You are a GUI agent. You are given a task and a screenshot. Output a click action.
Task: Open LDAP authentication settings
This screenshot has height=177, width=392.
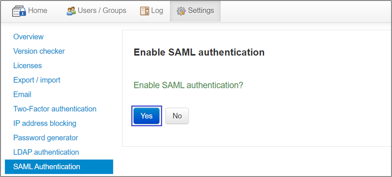pyautogui.click(x=46, y=152)
